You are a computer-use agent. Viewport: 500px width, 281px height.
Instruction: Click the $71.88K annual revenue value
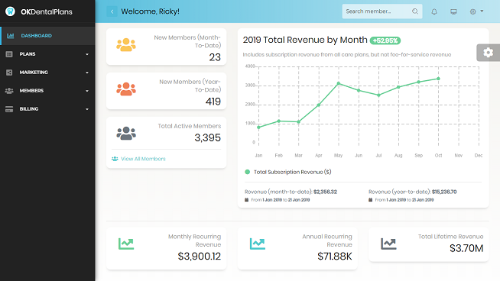335,256
